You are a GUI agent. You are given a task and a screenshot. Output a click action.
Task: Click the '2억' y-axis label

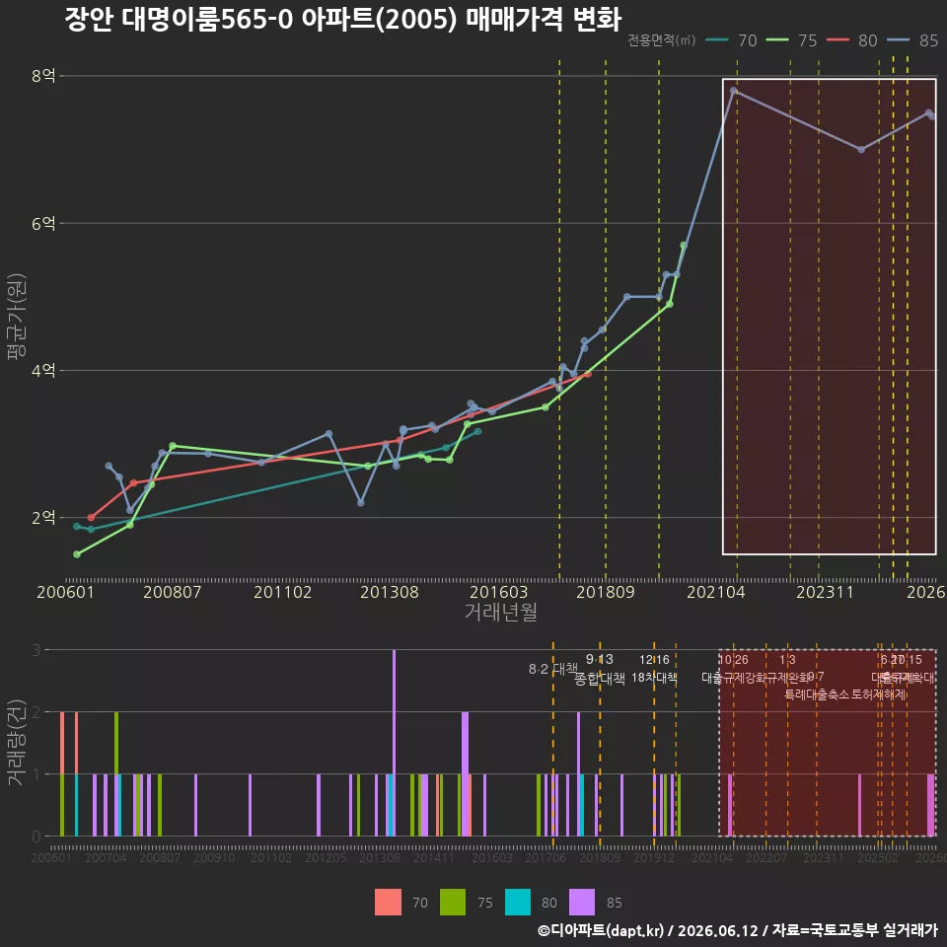tap(43, 518)
